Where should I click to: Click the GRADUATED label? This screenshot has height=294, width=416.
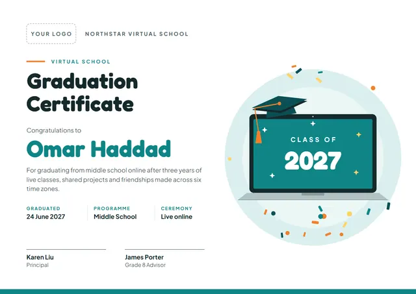coord(44,208)
